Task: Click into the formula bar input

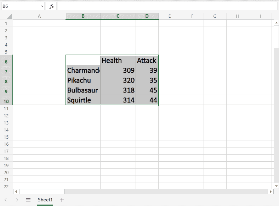Action: point(166,6)
